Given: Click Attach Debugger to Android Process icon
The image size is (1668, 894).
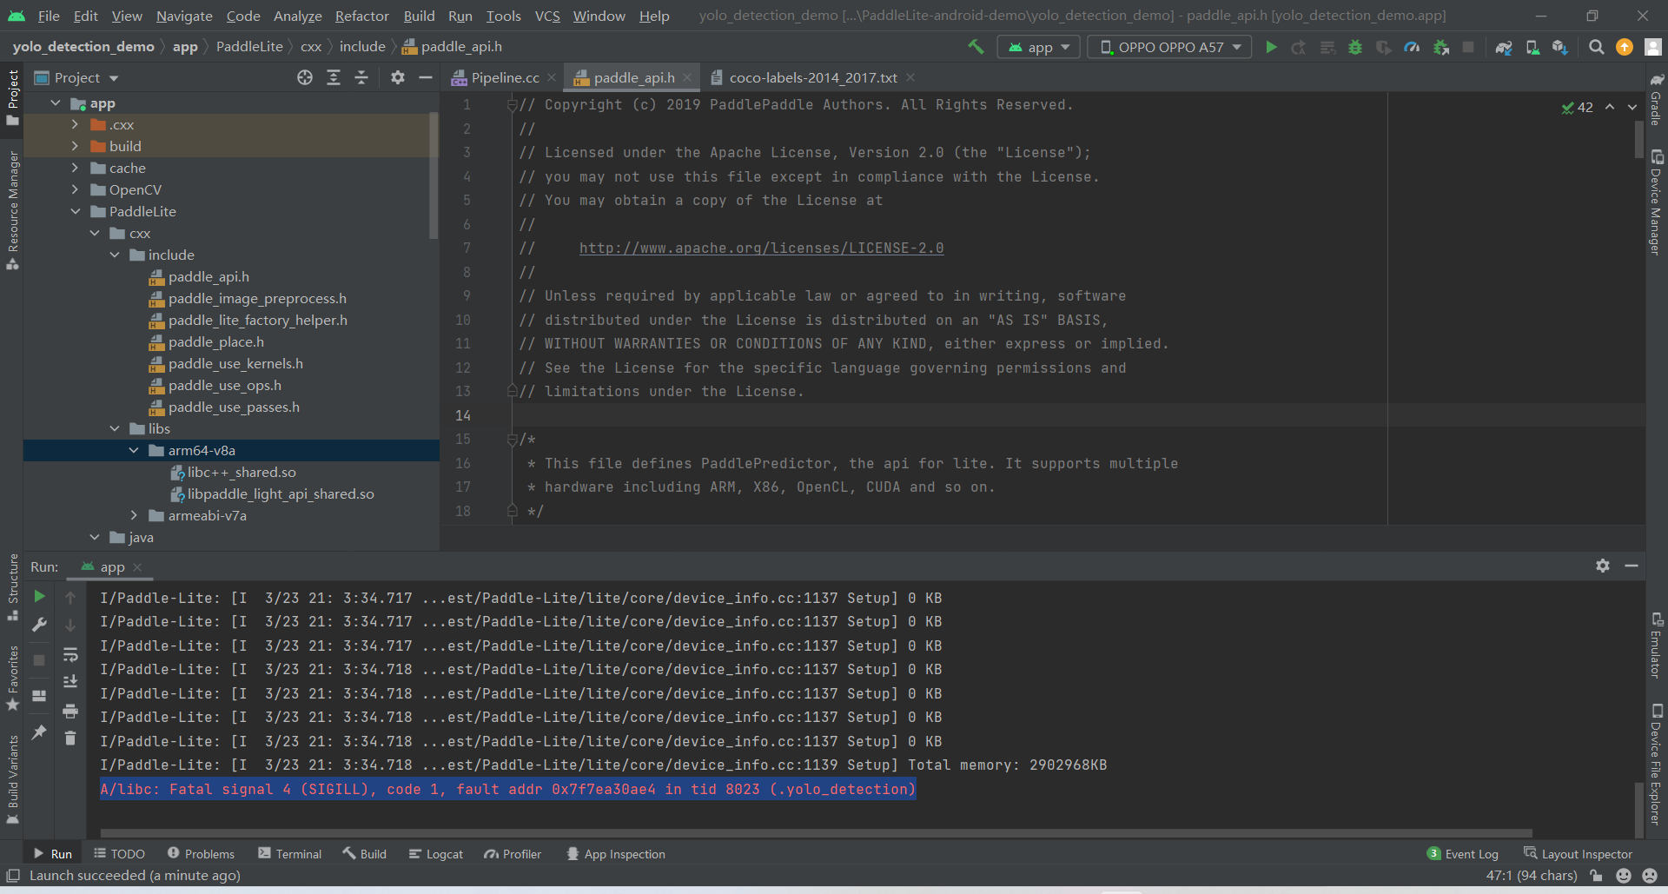Looking at the screenshot, I should click(x=1441, y=47).
